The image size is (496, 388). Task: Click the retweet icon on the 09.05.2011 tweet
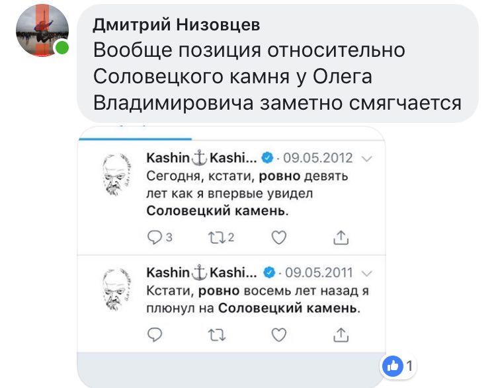(215, 335)
